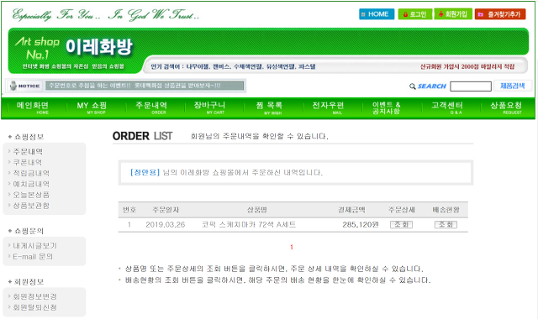This screenshot has width=538, height=319.
Task: Click the member name [정안용]
Action: [145, 172]
